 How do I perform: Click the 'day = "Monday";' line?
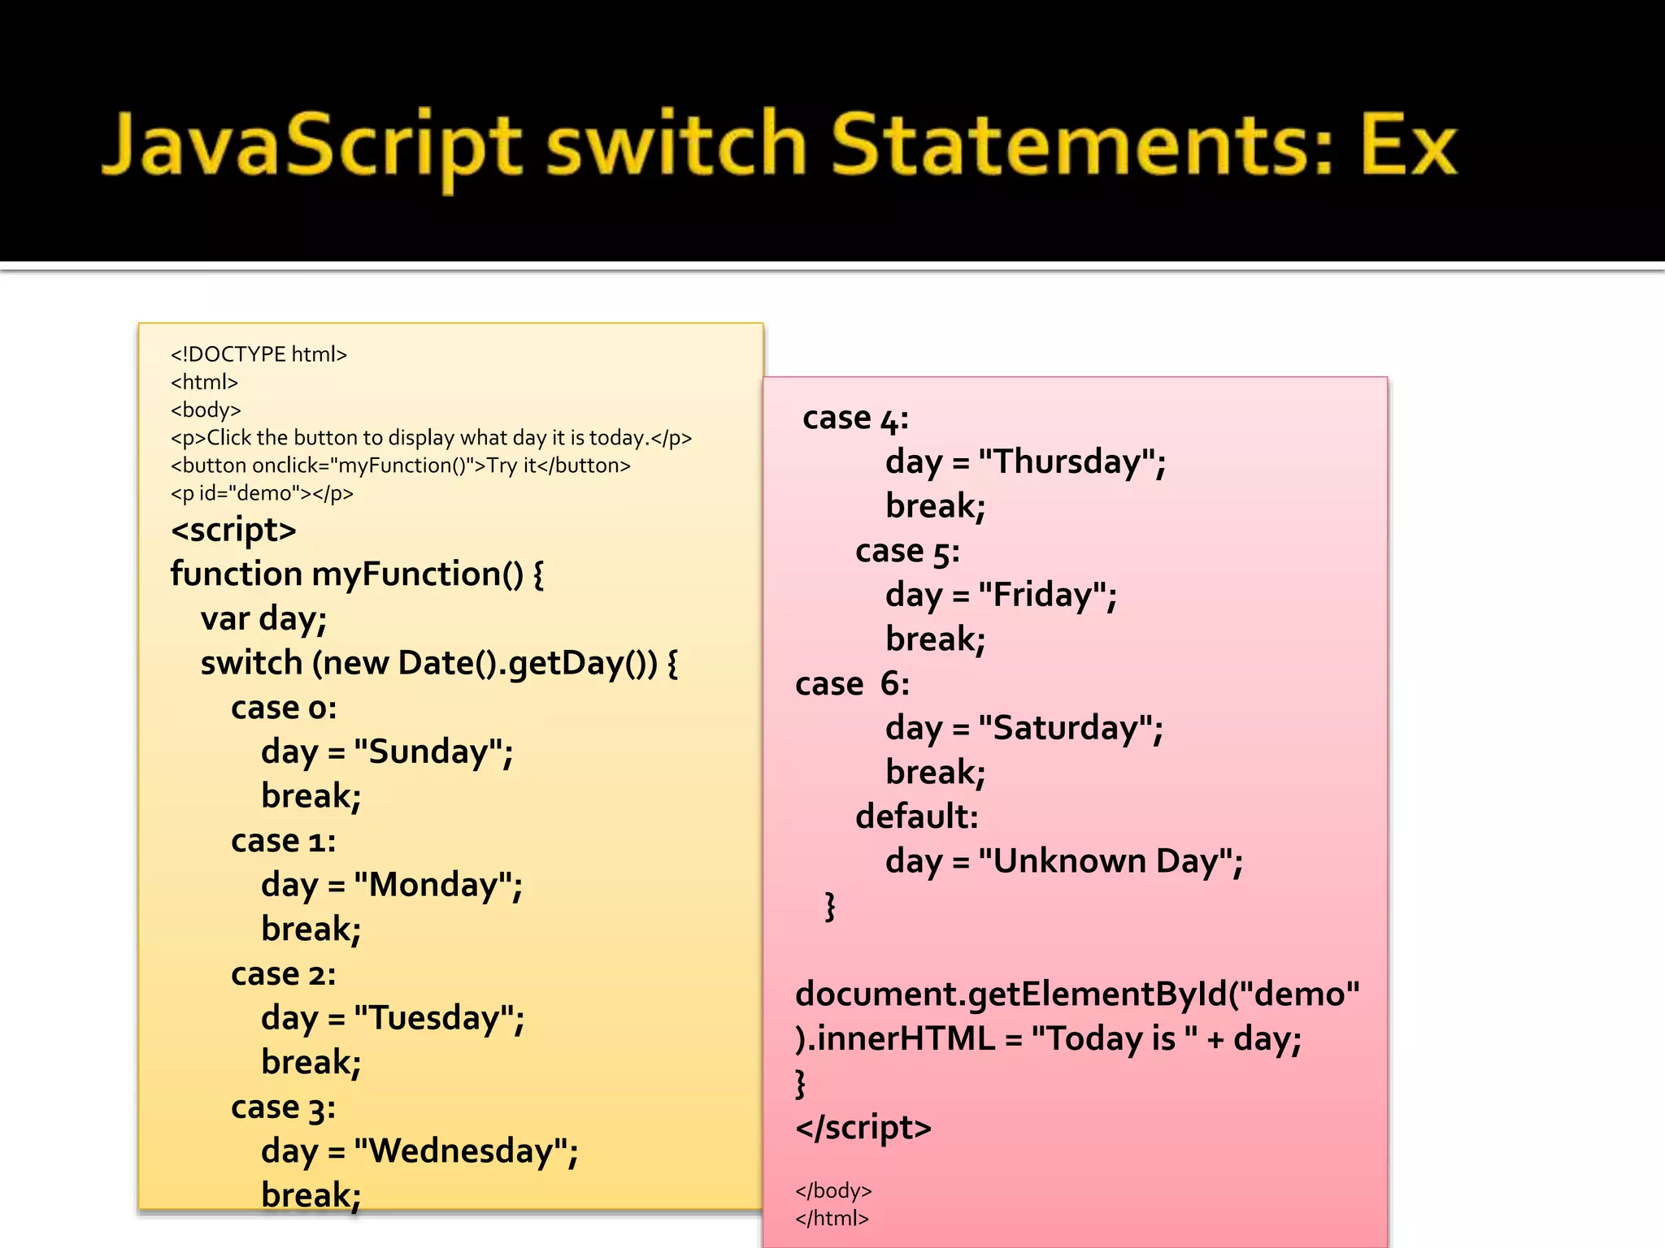point(392,886)
